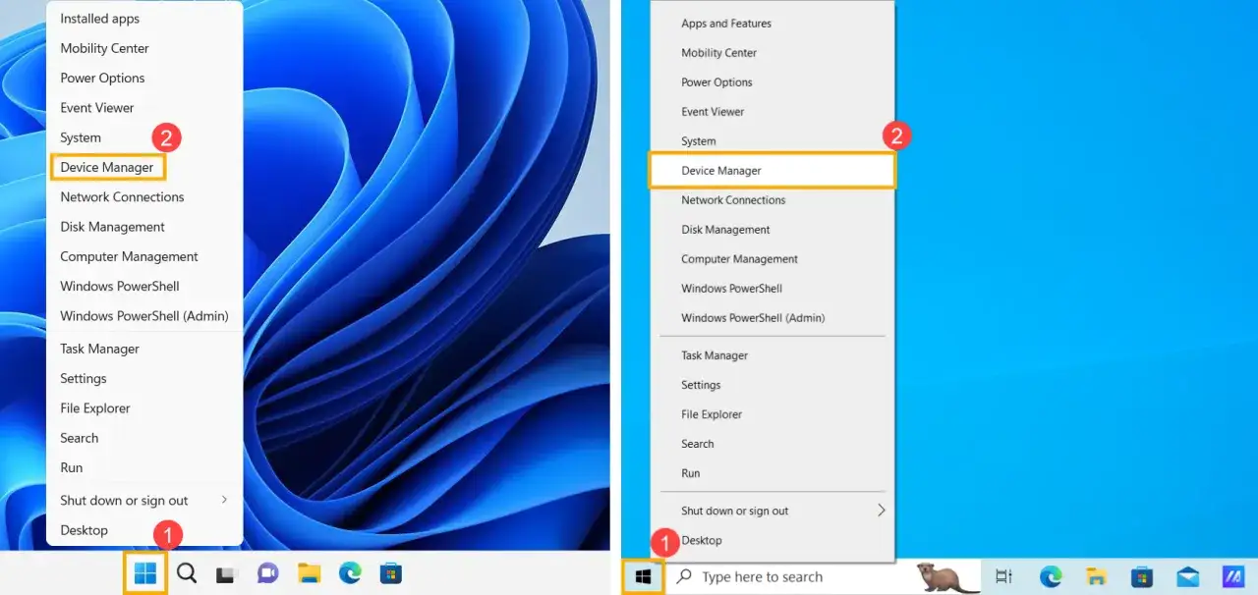Open Event Viewer in Windows 11 menu
Viewport: 1258px width, 595px height.
pyautogui.click(x=144, y=108)
